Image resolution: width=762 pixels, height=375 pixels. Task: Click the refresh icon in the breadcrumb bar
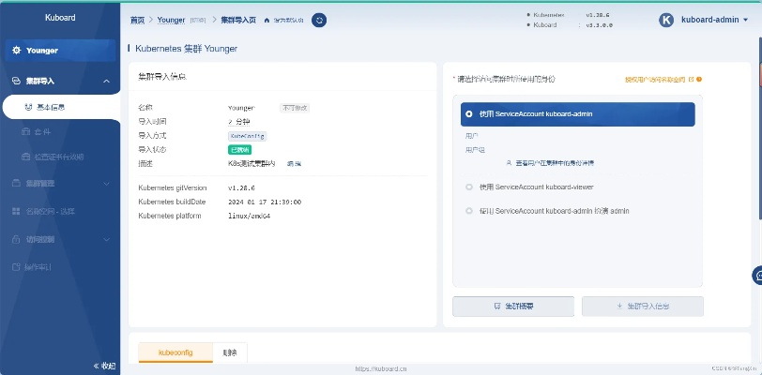pos(318,19)
